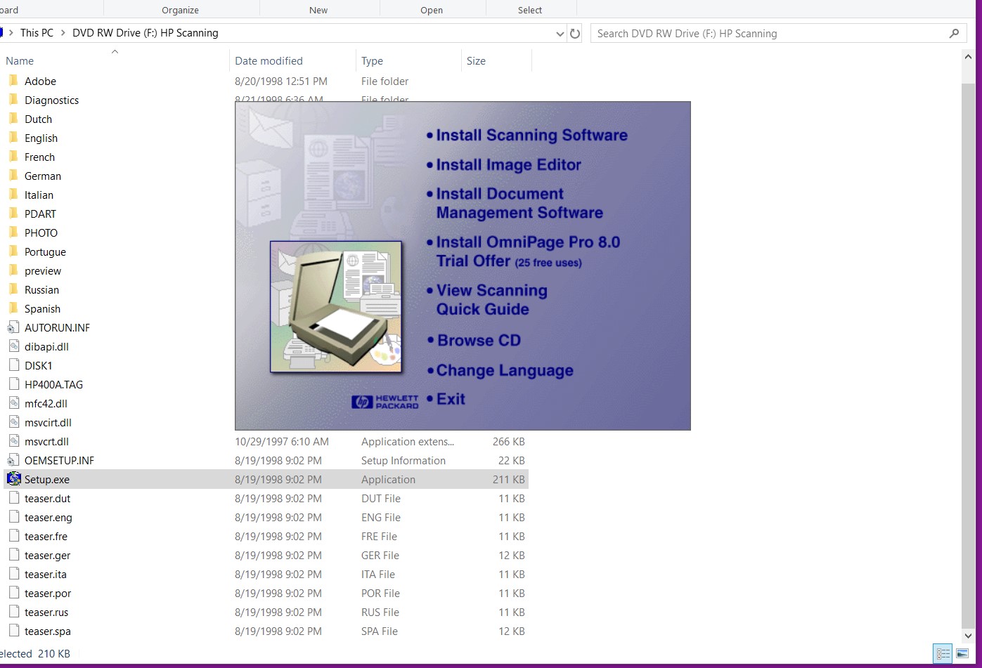Click the search magnifier icon
Screen dimensions: 982x668
(954, 33)
